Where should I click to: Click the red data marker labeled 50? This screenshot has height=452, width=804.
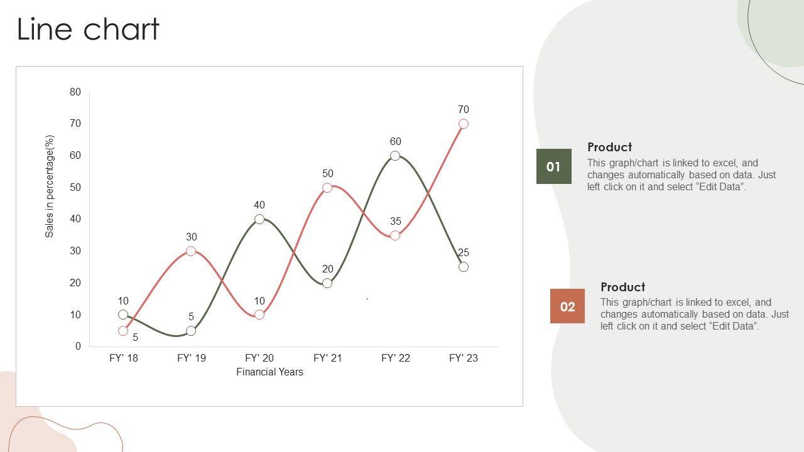327,188
